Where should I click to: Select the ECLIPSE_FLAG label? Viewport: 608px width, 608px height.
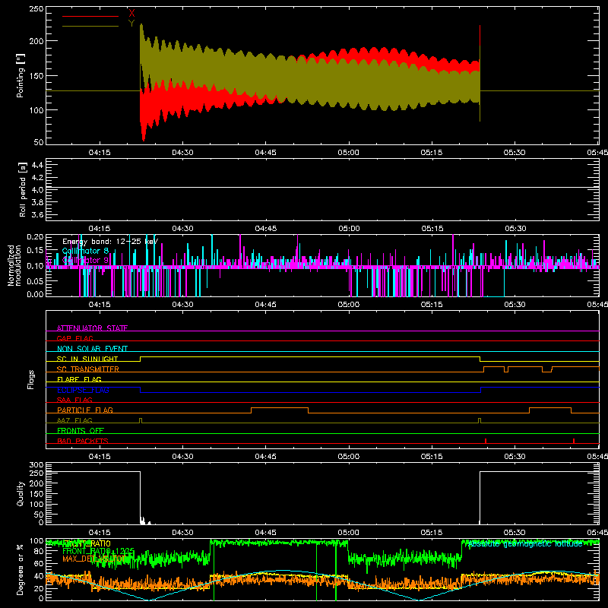tap(83, 390)
